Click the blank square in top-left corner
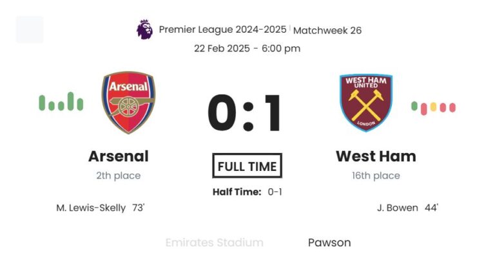 (30, 30)
